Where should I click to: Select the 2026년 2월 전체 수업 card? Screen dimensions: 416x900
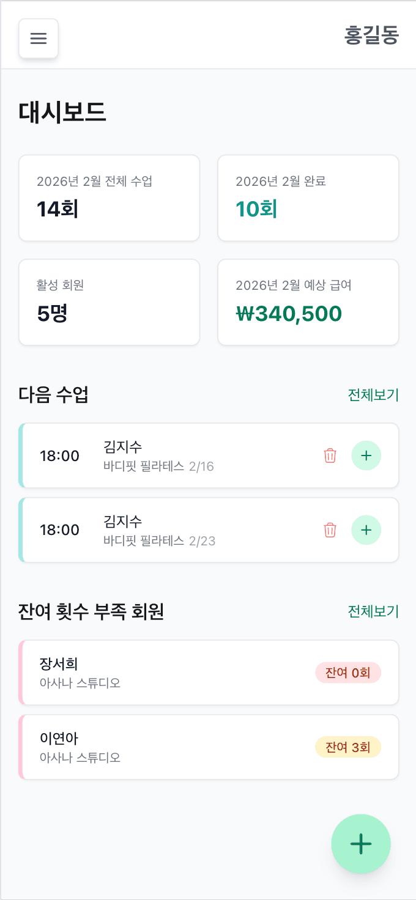click(109, 197)
